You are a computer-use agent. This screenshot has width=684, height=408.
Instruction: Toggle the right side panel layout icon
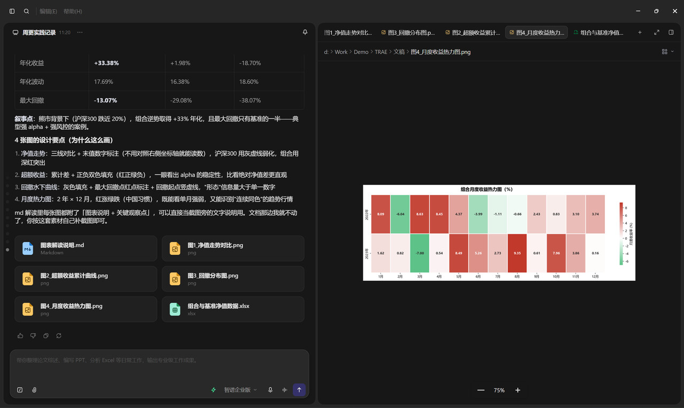coord(671,33)
